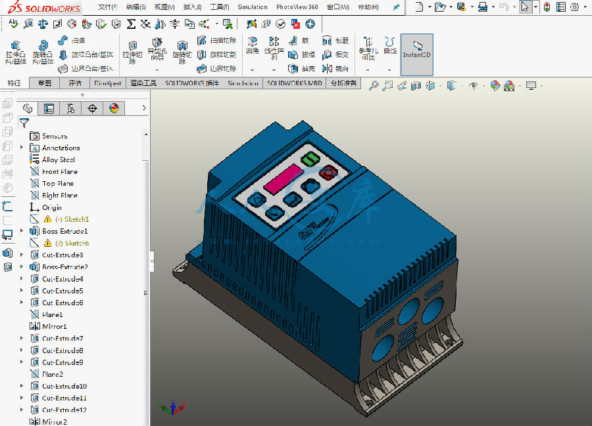Select the 放样切割 lofted cut tool
Viewport: 592px width, 426px height.
click(x=216, y=54)
